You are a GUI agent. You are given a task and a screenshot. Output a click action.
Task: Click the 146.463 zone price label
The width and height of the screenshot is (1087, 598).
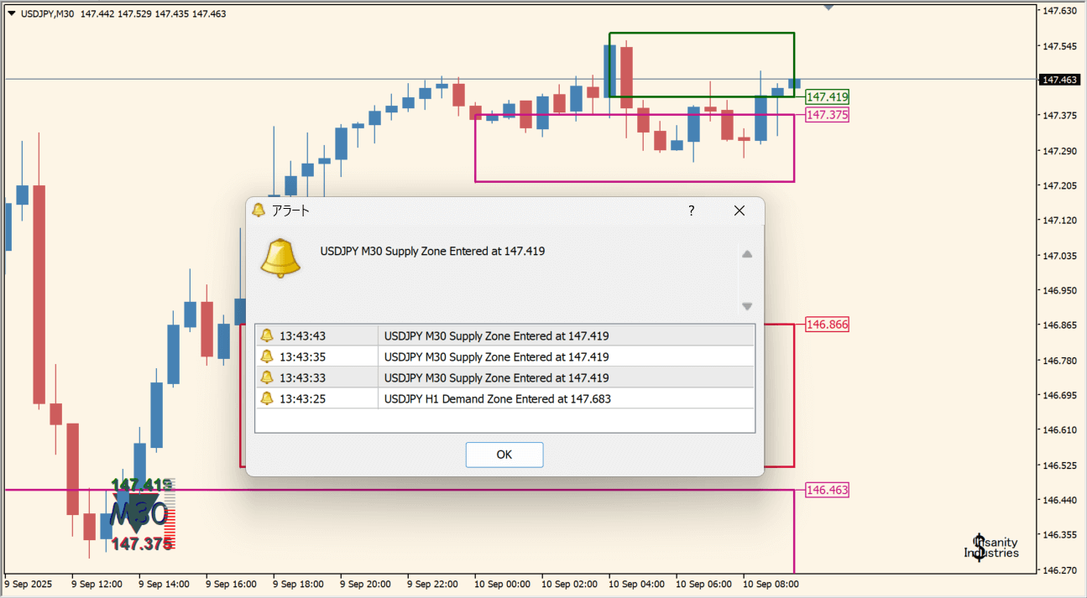(826, 490)
